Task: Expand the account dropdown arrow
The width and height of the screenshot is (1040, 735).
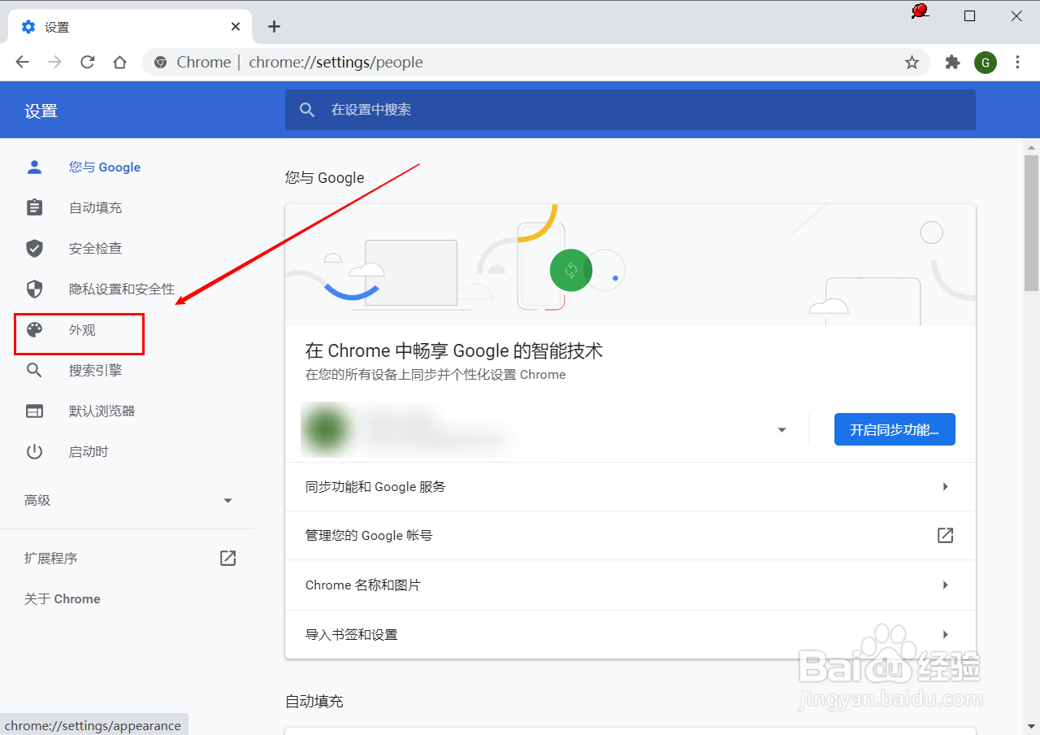Action: tap(782, 429)
